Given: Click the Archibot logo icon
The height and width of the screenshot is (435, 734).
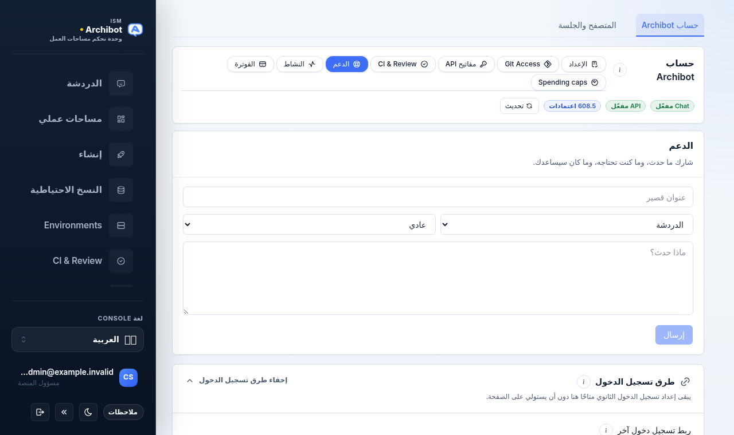Looking at the screenshot, I should pyautogui.click(x=135, y=30).
